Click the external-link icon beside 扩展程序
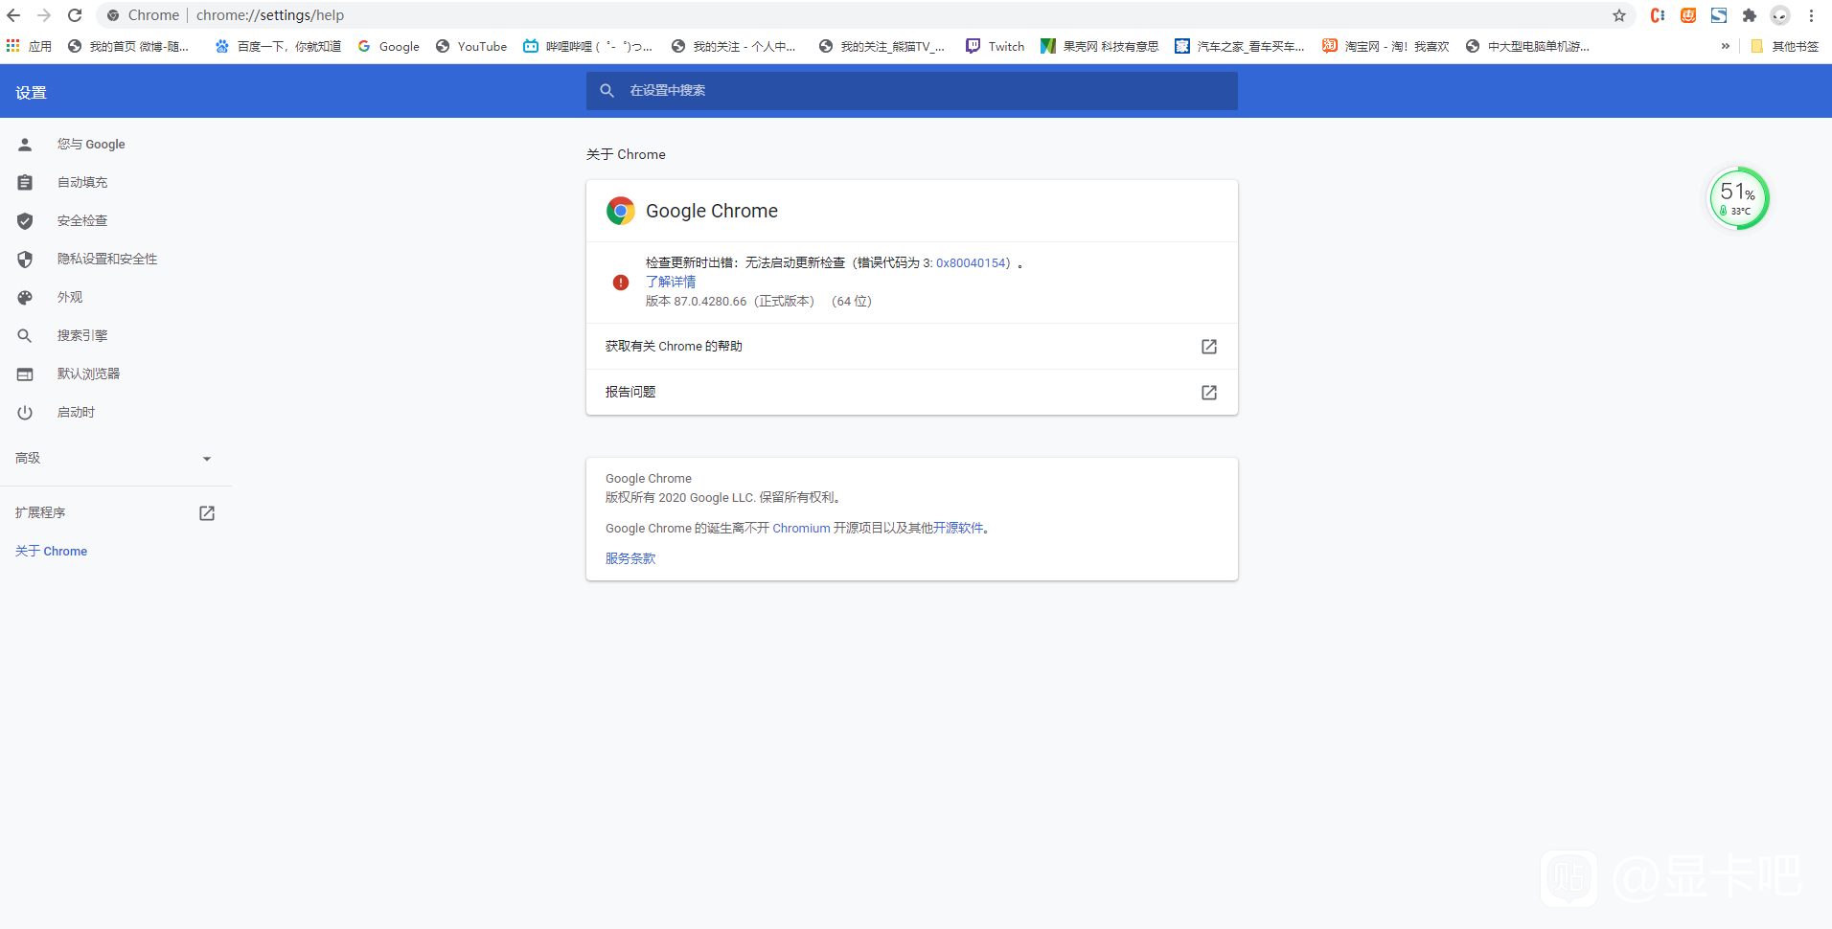This screenshot has width=1832, height=929. (207, 513)
